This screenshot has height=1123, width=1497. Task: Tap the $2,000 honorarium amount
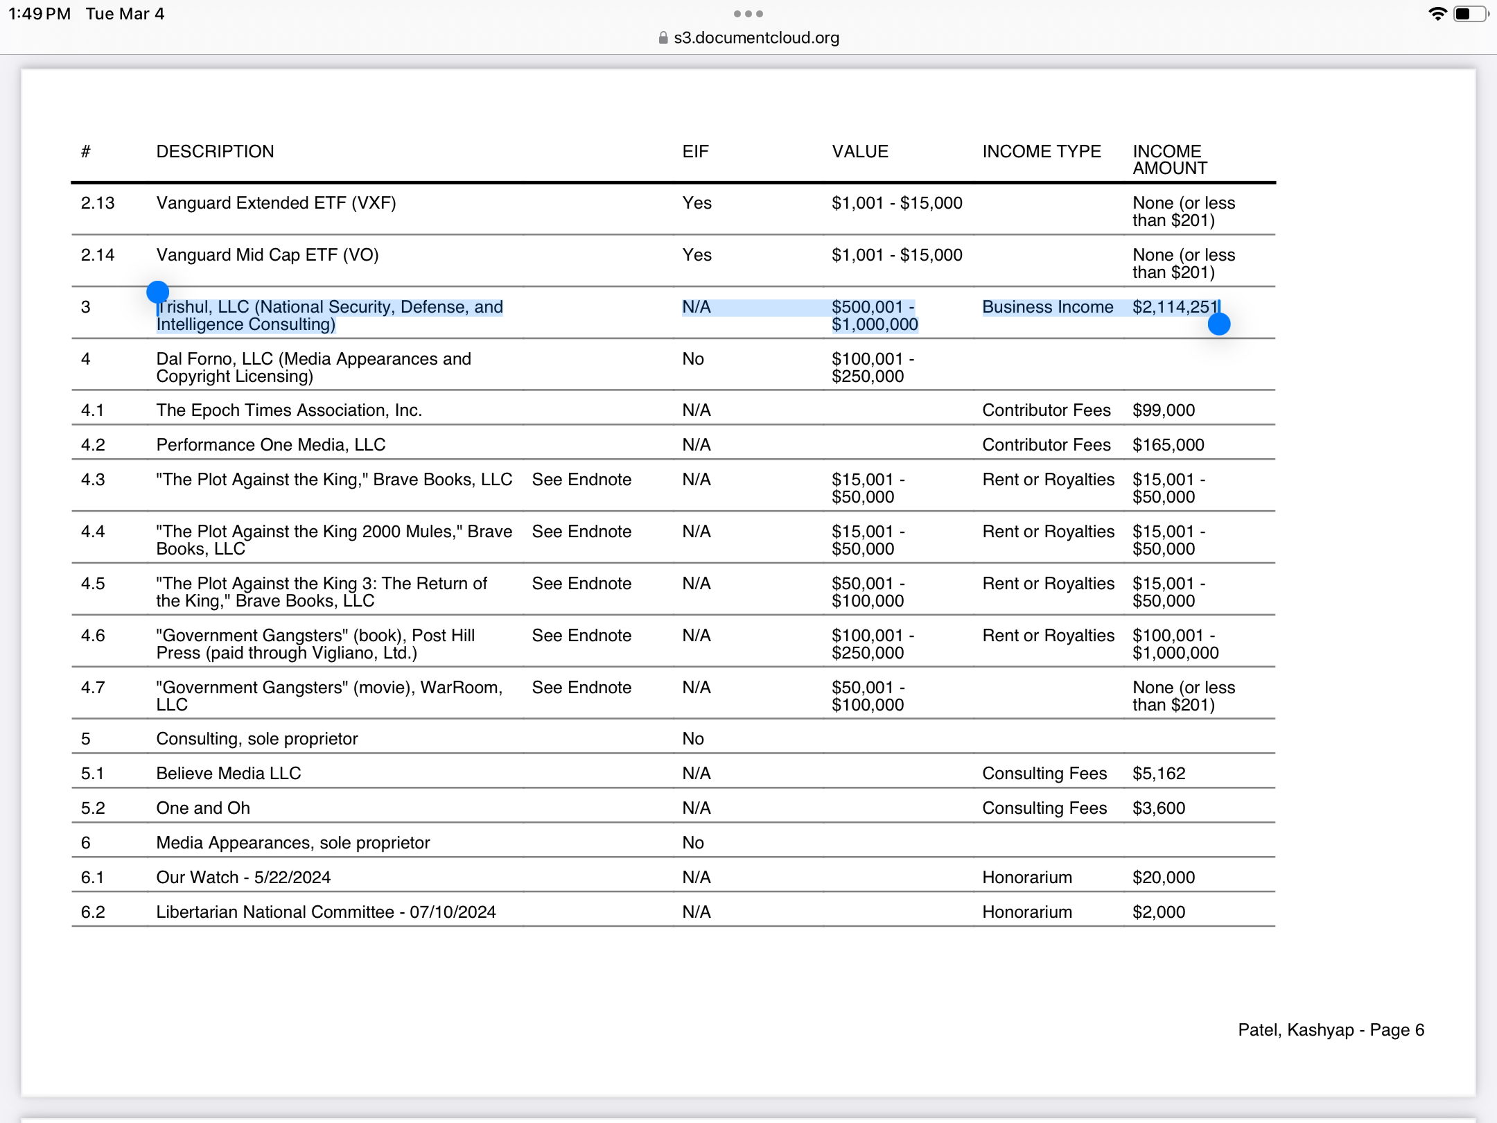coord(1159,912)
